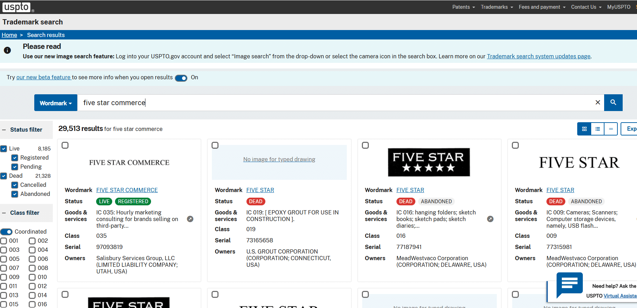Check class 001 checkbox
The height and width of the screenshot is (308, 637).
click(3, 241)
